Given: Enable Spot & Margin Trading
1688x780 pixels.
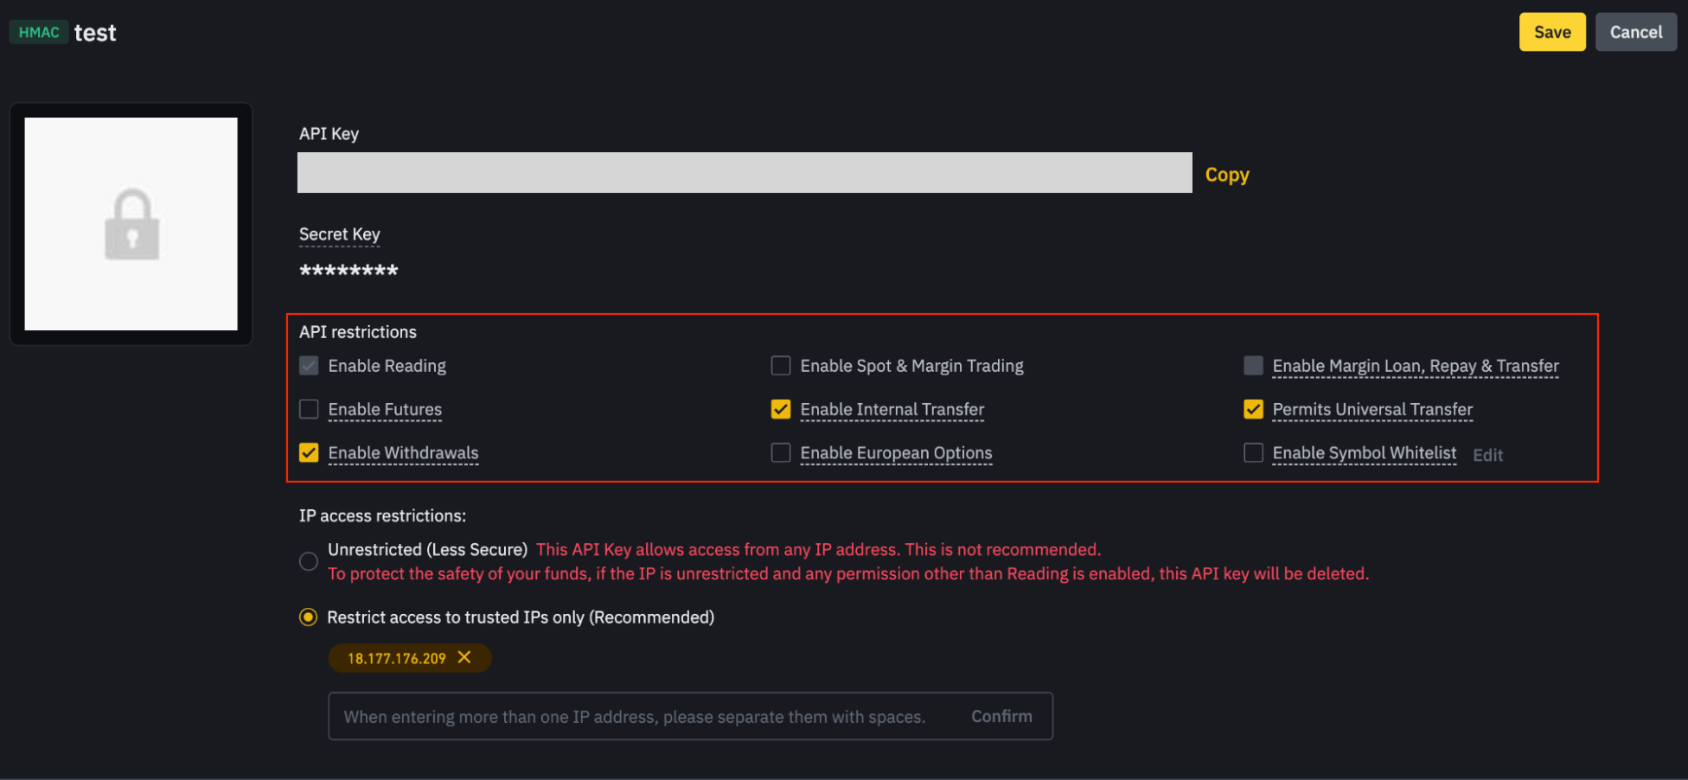Looking at the screenshot, I should pyautogui.click(x=781, y=365).
